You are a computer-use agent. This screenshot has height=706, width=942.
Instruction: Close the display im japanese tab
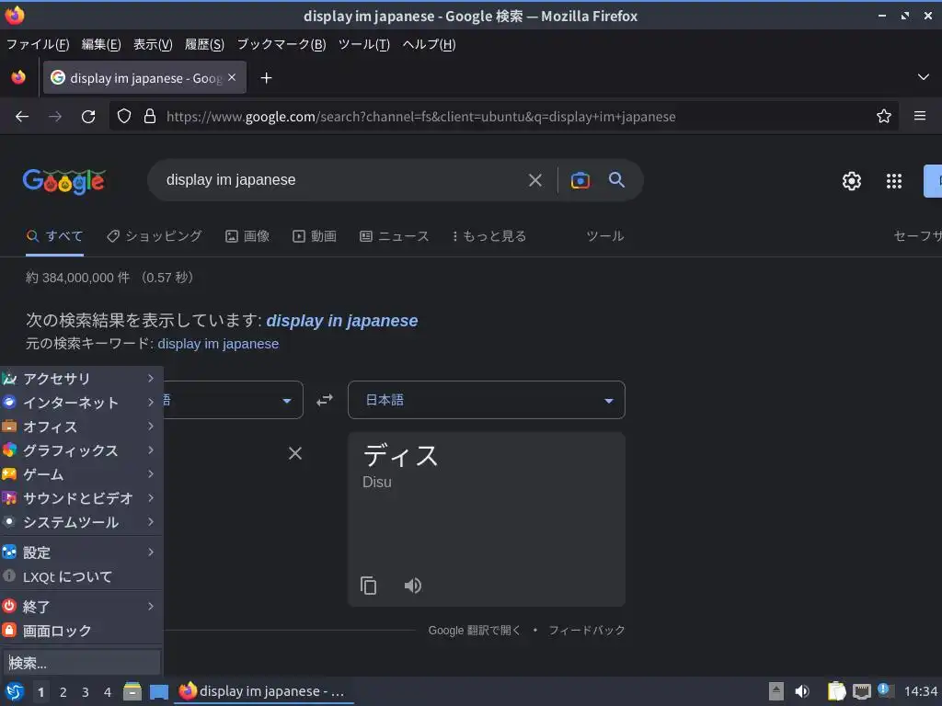(x=232, y=77)
